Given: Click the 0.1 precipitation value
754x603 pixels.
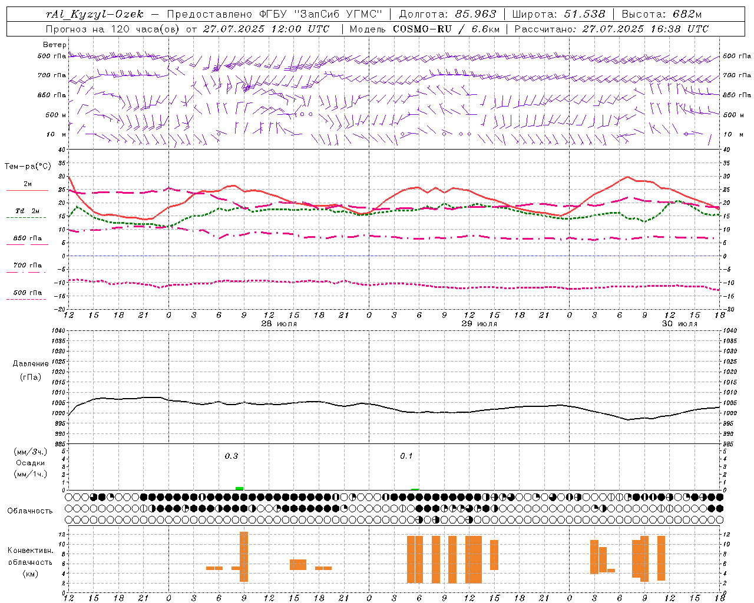Looking at the screenshot, I should 406,456.
